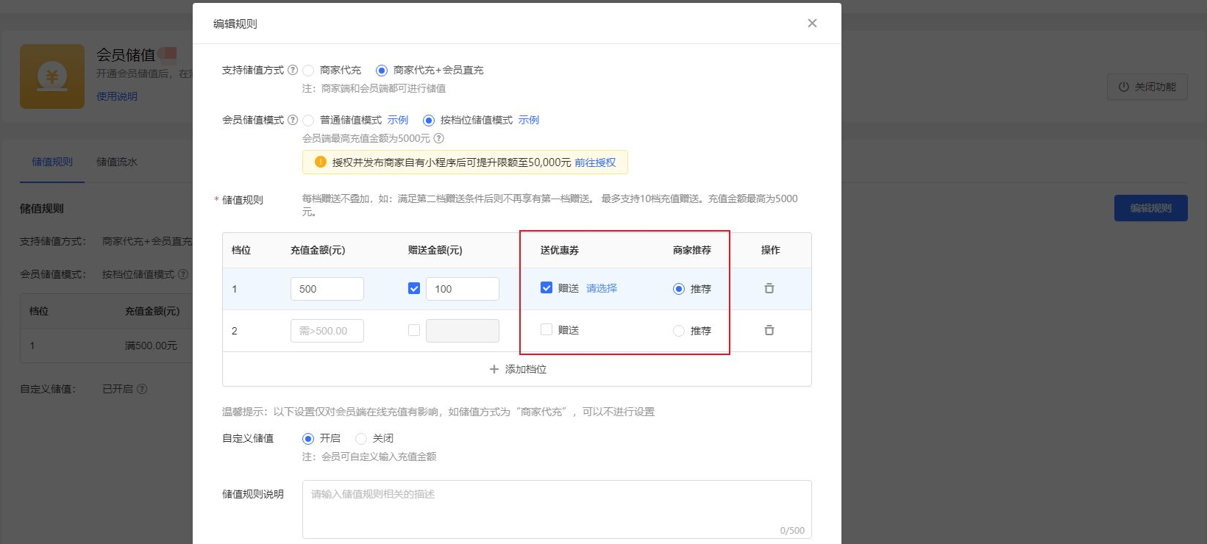Click 赠送金额 field showing 100

point(463,289)
